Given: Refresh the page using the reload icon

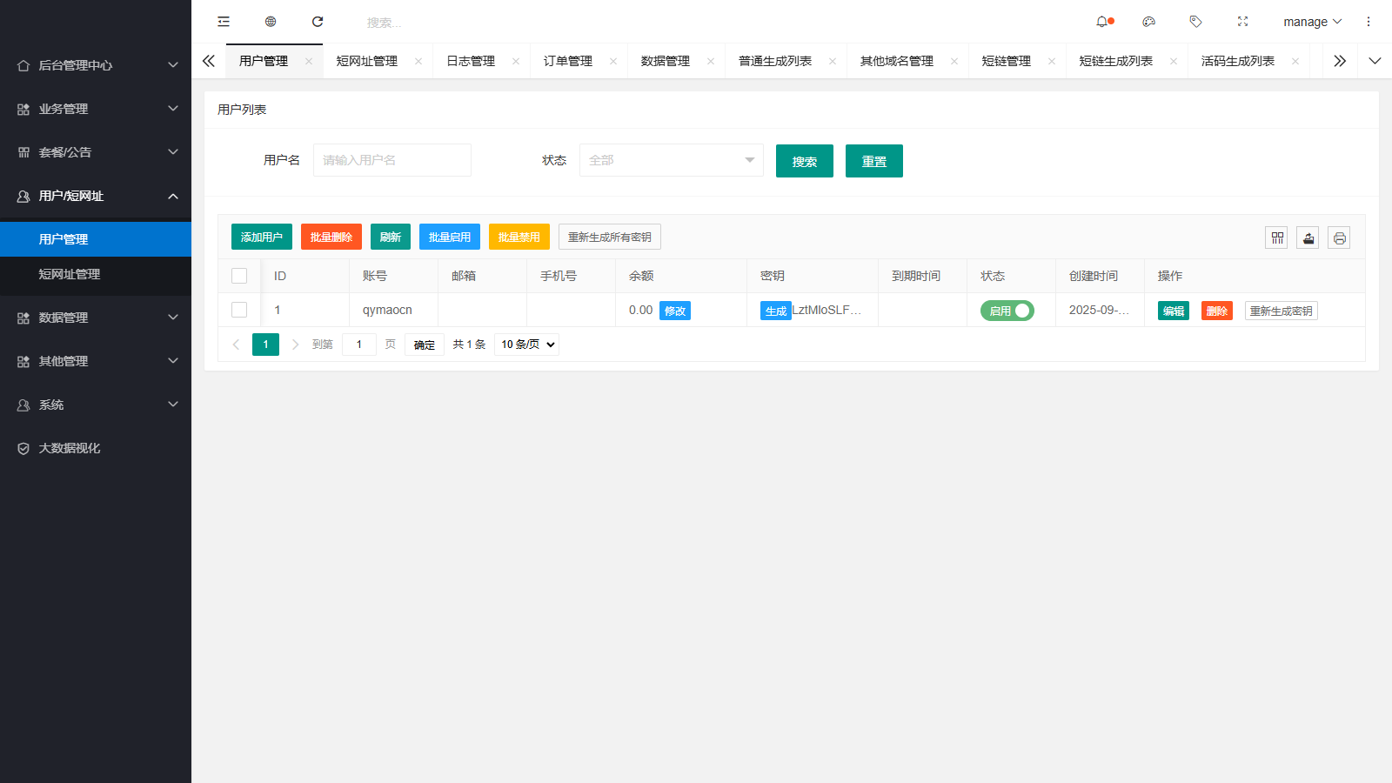Looking at the screenshot, I should pos(318,21).
